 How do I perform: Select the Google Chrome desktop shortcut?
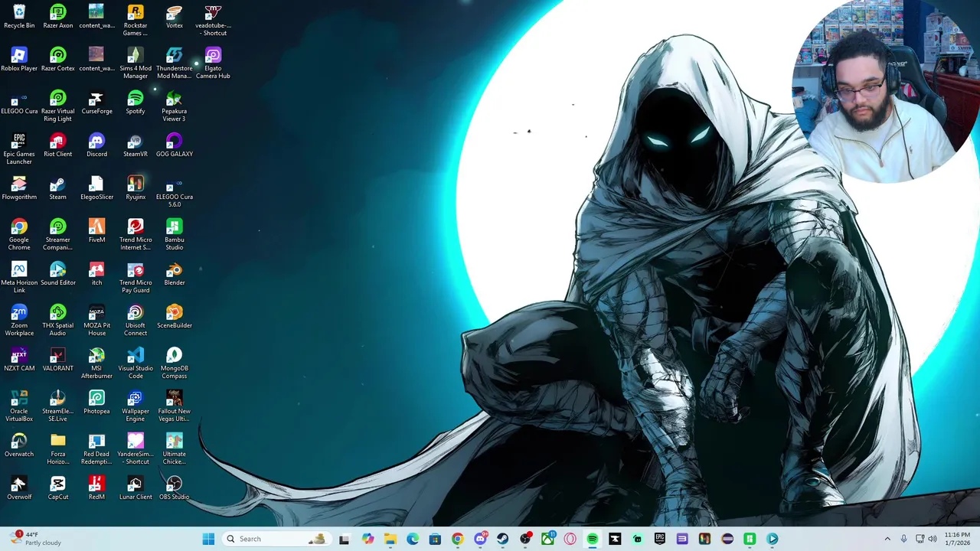coord(19,235)
